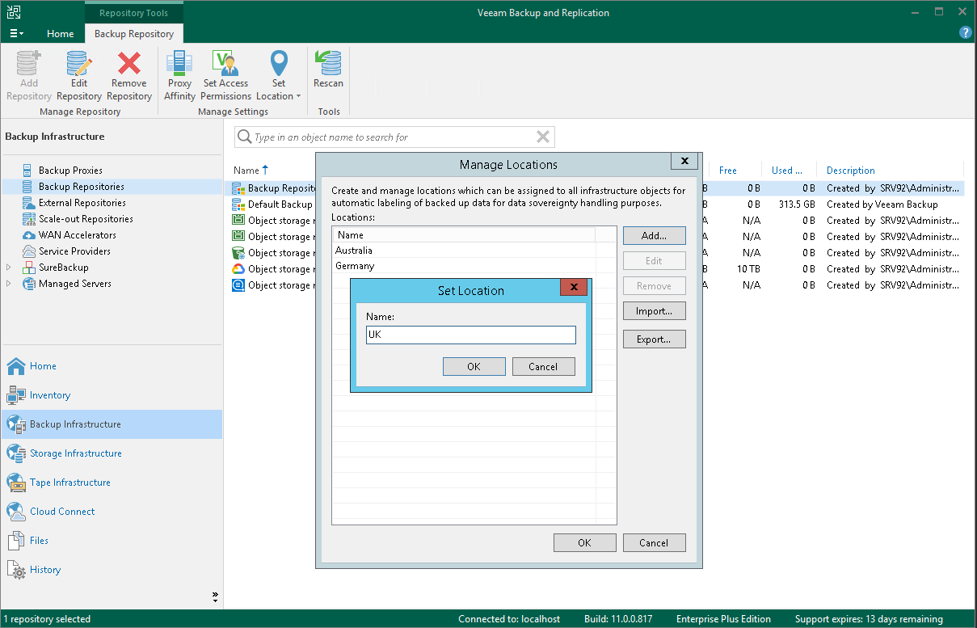Sort by the Free column header

point(728,171)
